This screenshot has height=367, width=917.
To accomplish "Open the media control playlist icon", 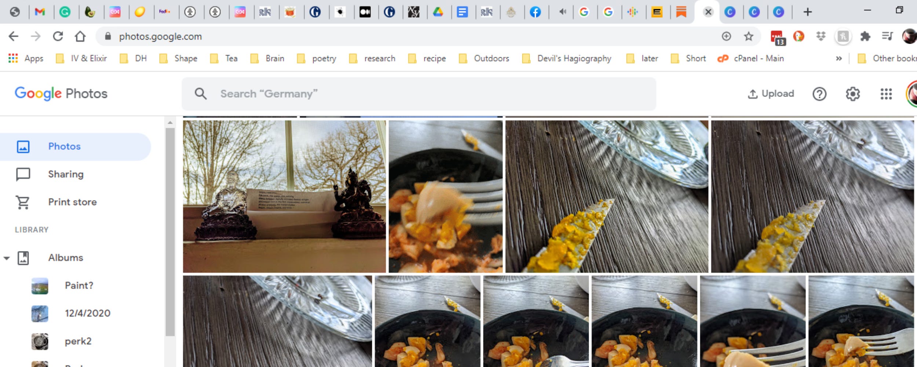I will coord(887,36).
